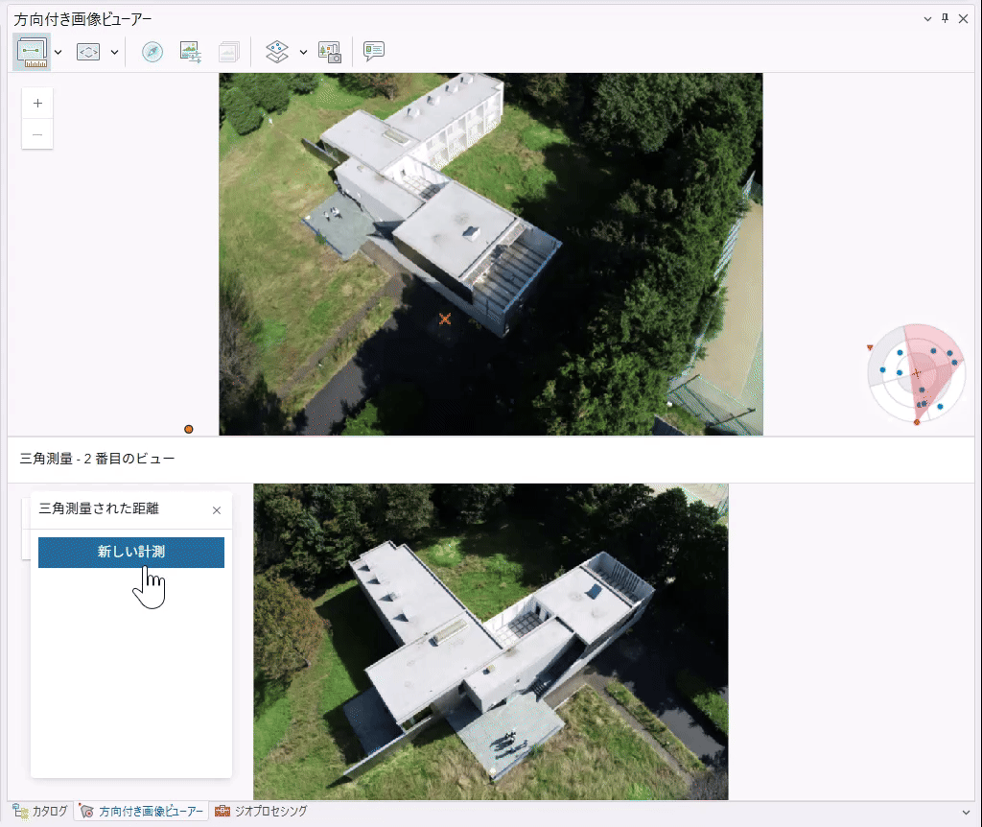Click the overlay layers icon

[277, 52]
